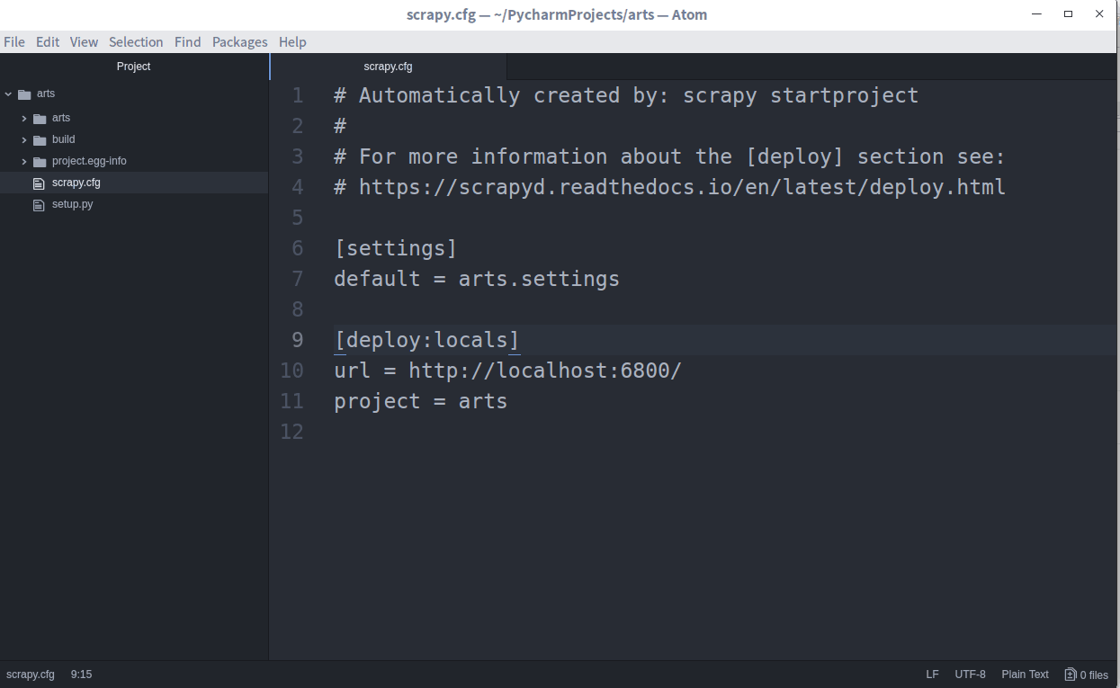Viewport: 1120px width, 688px height.
Task: Click the scrapy.cfg file icon in tree
Action: [39, 183]
